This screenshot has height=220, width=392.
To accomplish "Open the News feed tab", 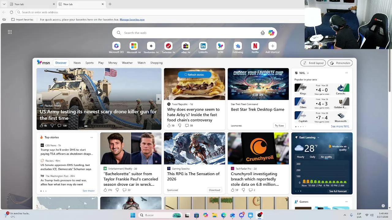I will (77, 63).
